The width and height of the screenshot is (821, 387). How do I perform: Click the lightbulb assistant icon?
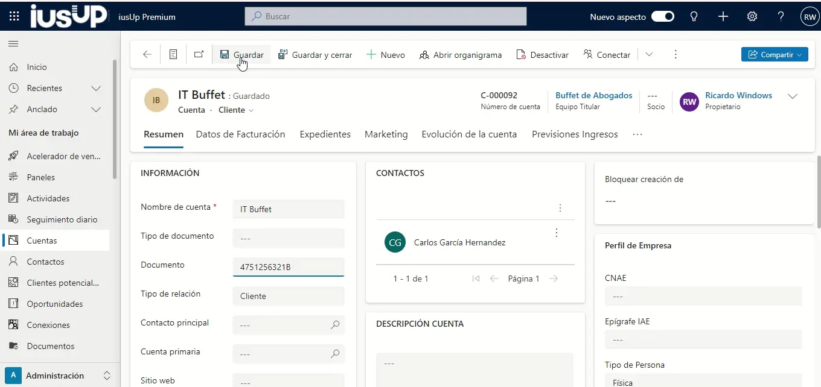point(694,17)
